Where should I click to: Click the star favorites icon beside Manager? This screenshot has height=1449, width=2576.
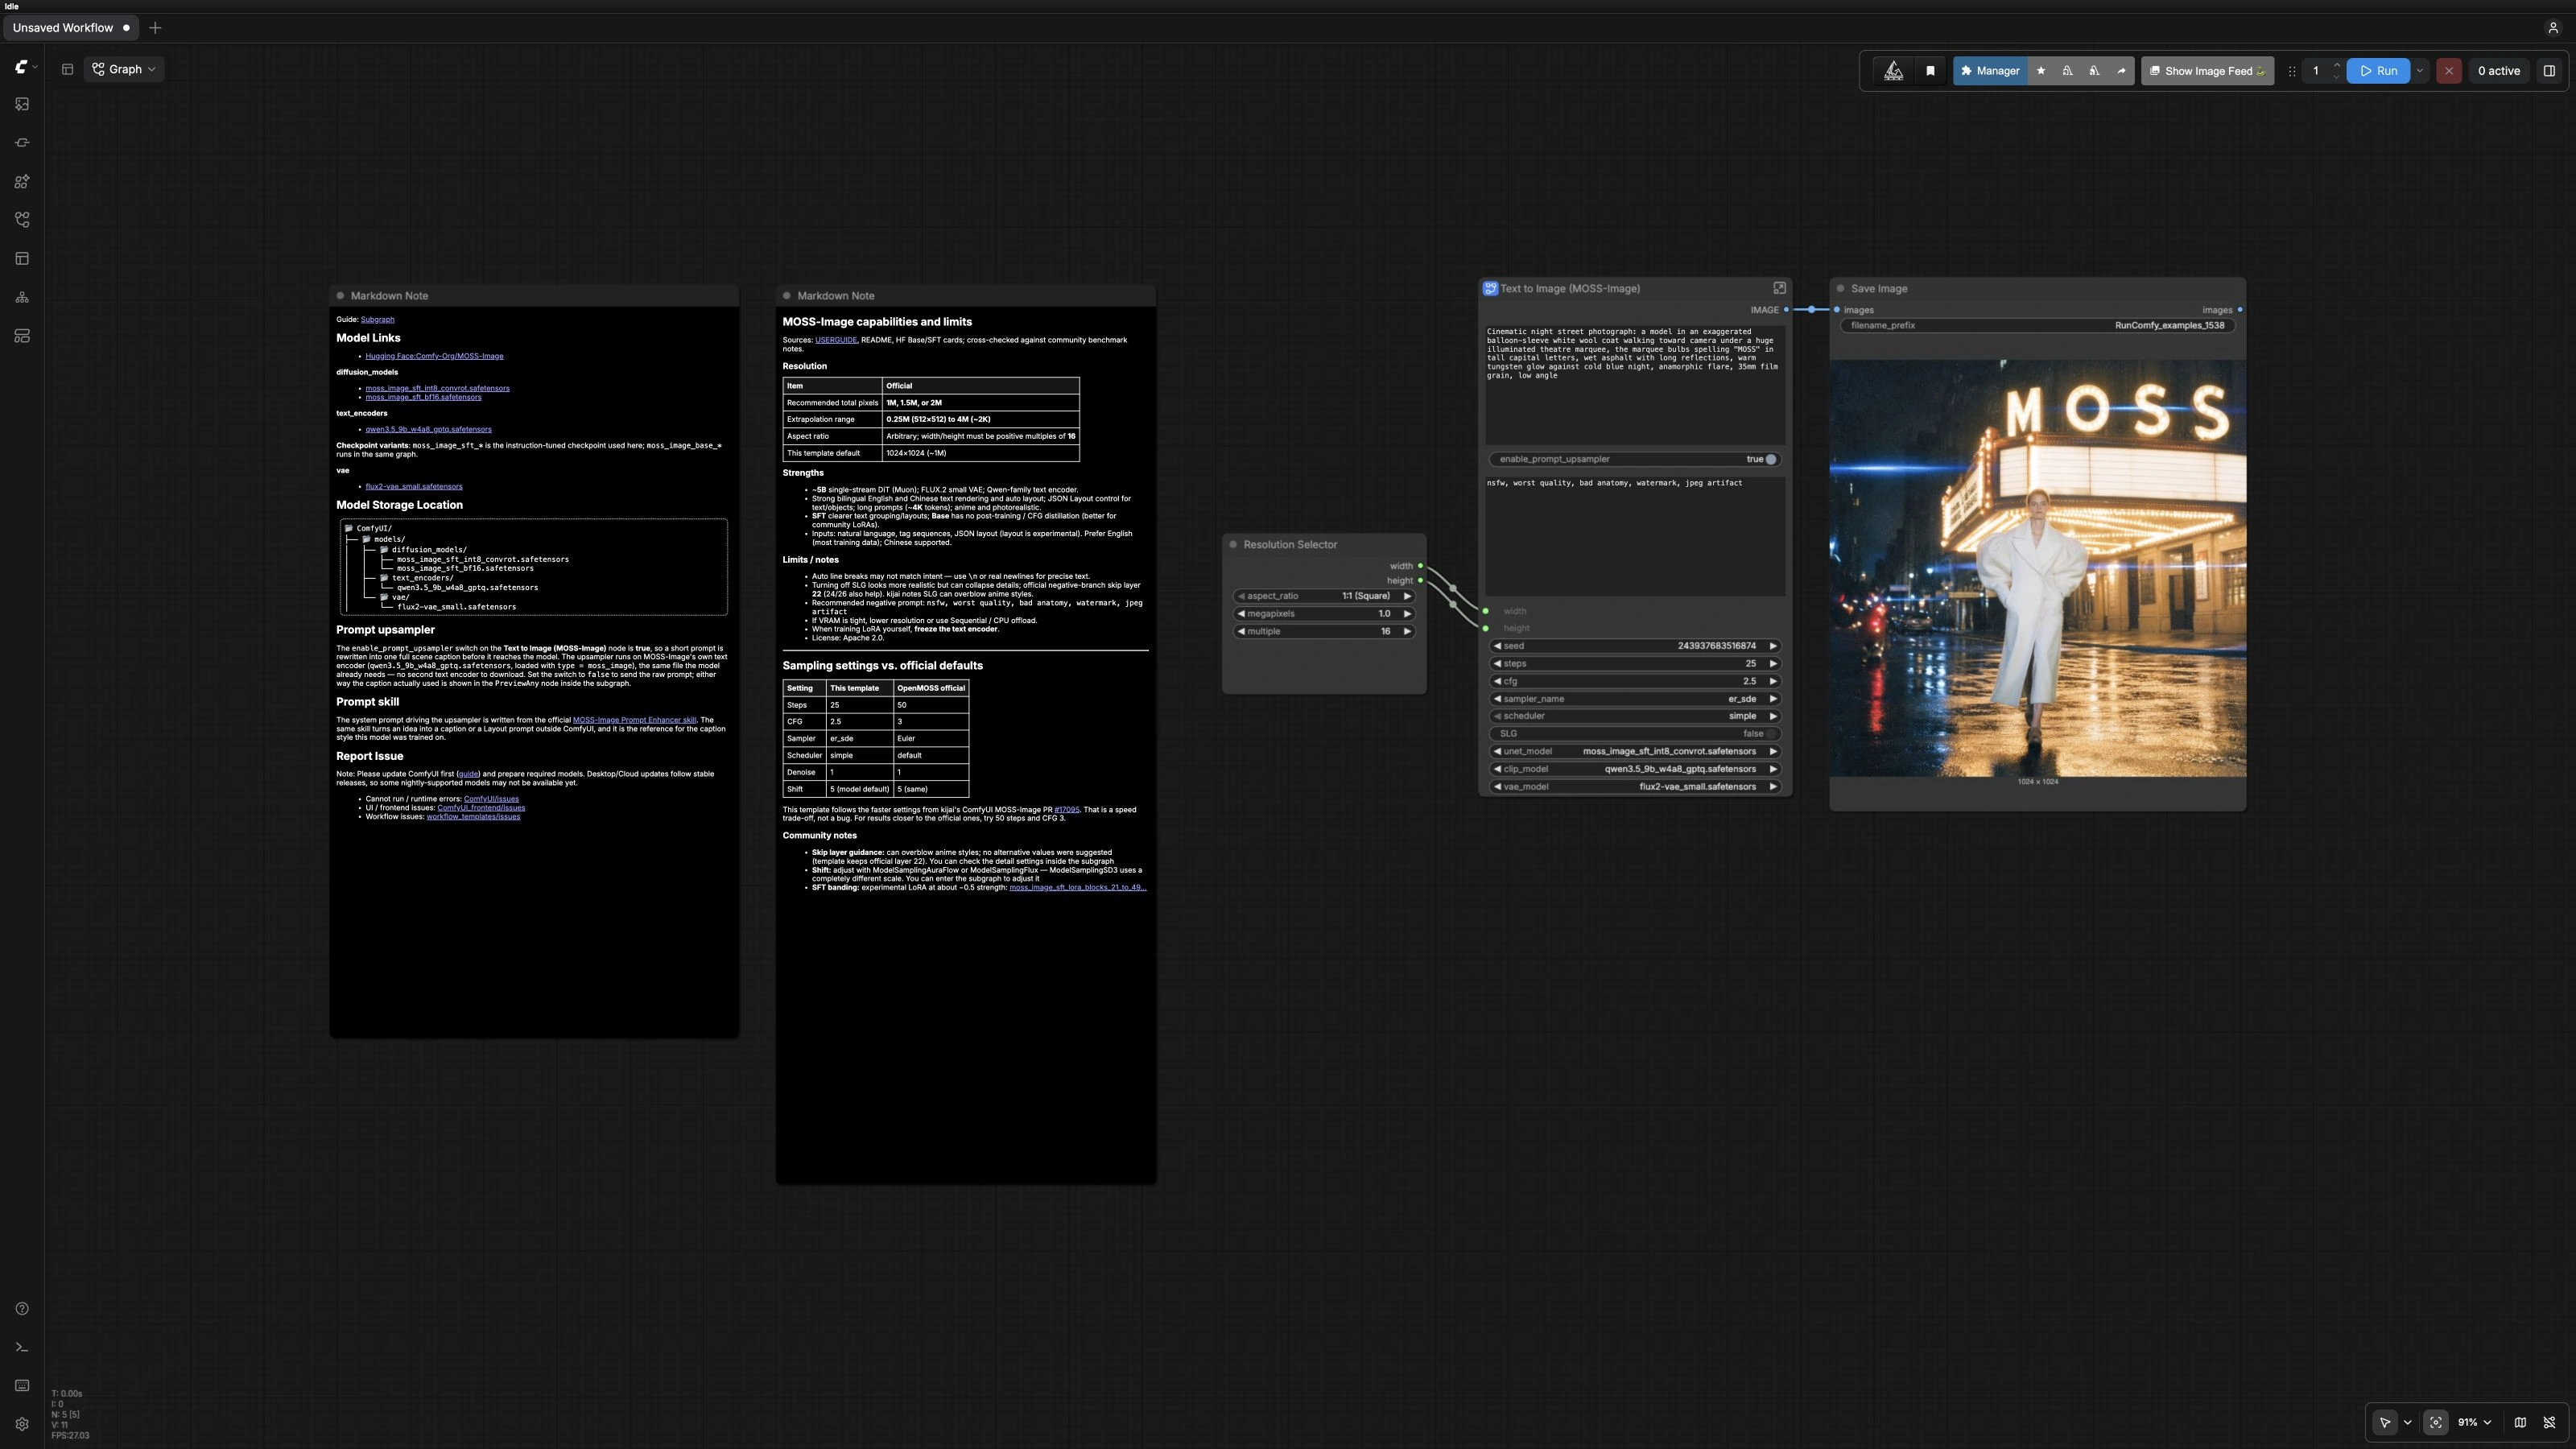(x=2041, y=71)
